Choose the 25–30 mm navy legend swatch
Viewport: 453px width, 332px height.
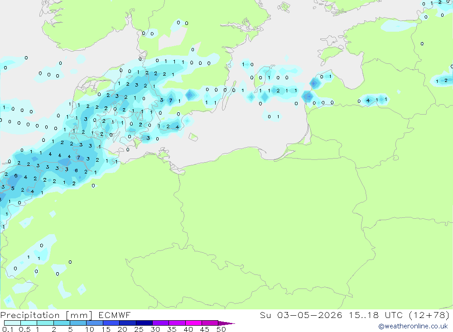coord(144,323)
